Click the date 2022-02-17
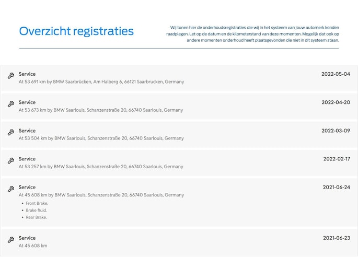 pos(337,159)
